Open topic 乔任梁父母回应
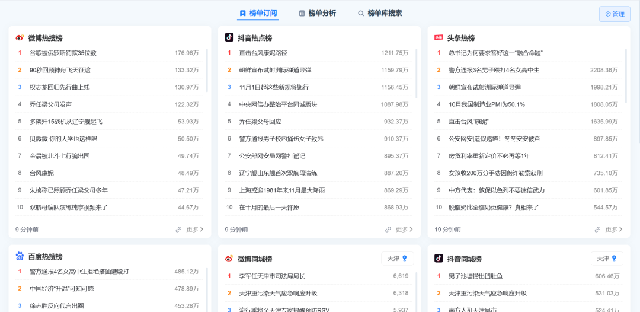The image size is (640, 312). [x=260, y=121]
